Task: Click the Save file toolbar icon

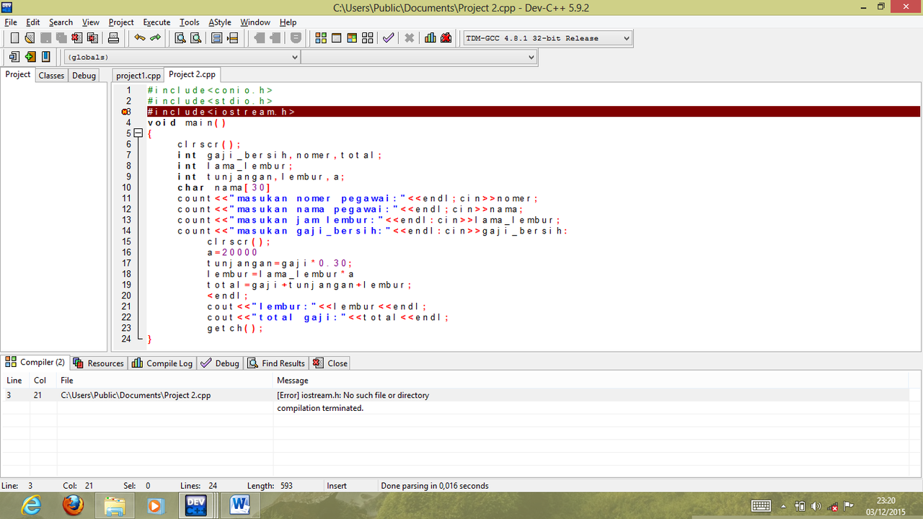Action: (x=45, y=38)
